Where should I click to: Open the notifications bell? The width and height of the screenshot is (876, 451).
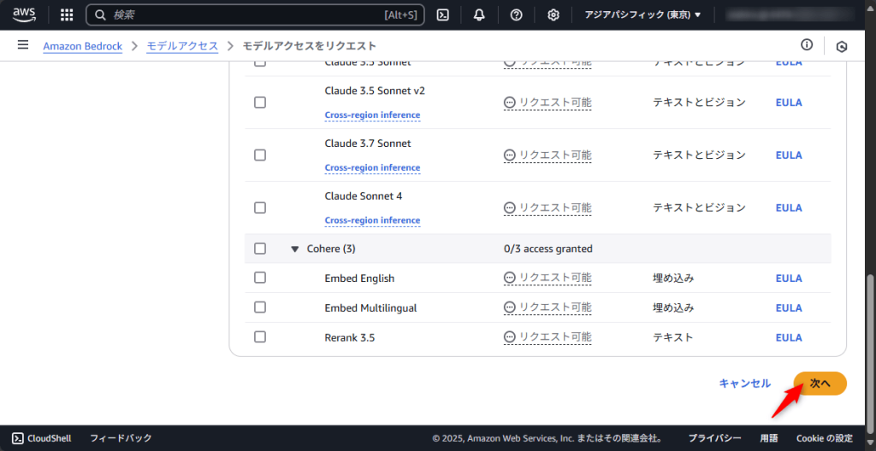(x=479, y=15)
